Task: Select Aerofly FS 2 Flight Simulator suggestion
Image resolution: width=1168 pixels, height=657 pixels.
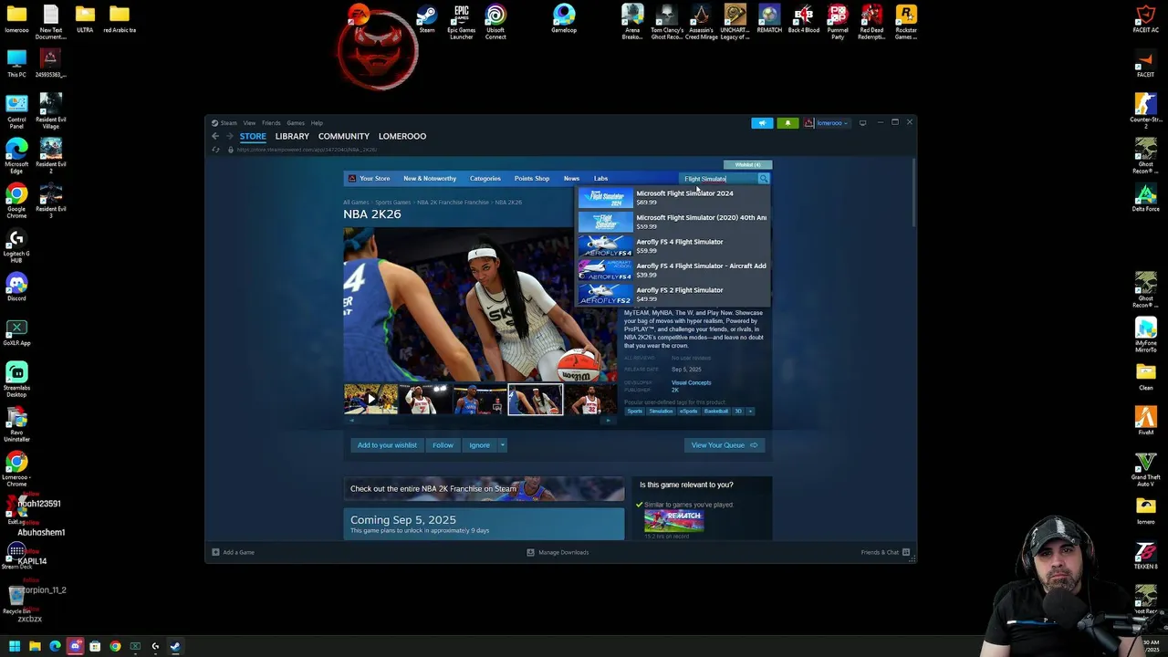Action: [673, 294]
